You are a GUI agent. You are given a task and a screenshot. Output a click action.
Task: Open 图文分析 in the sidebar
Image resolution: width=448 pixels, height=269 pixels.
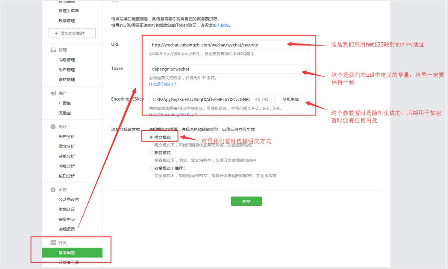click(67, 146)
